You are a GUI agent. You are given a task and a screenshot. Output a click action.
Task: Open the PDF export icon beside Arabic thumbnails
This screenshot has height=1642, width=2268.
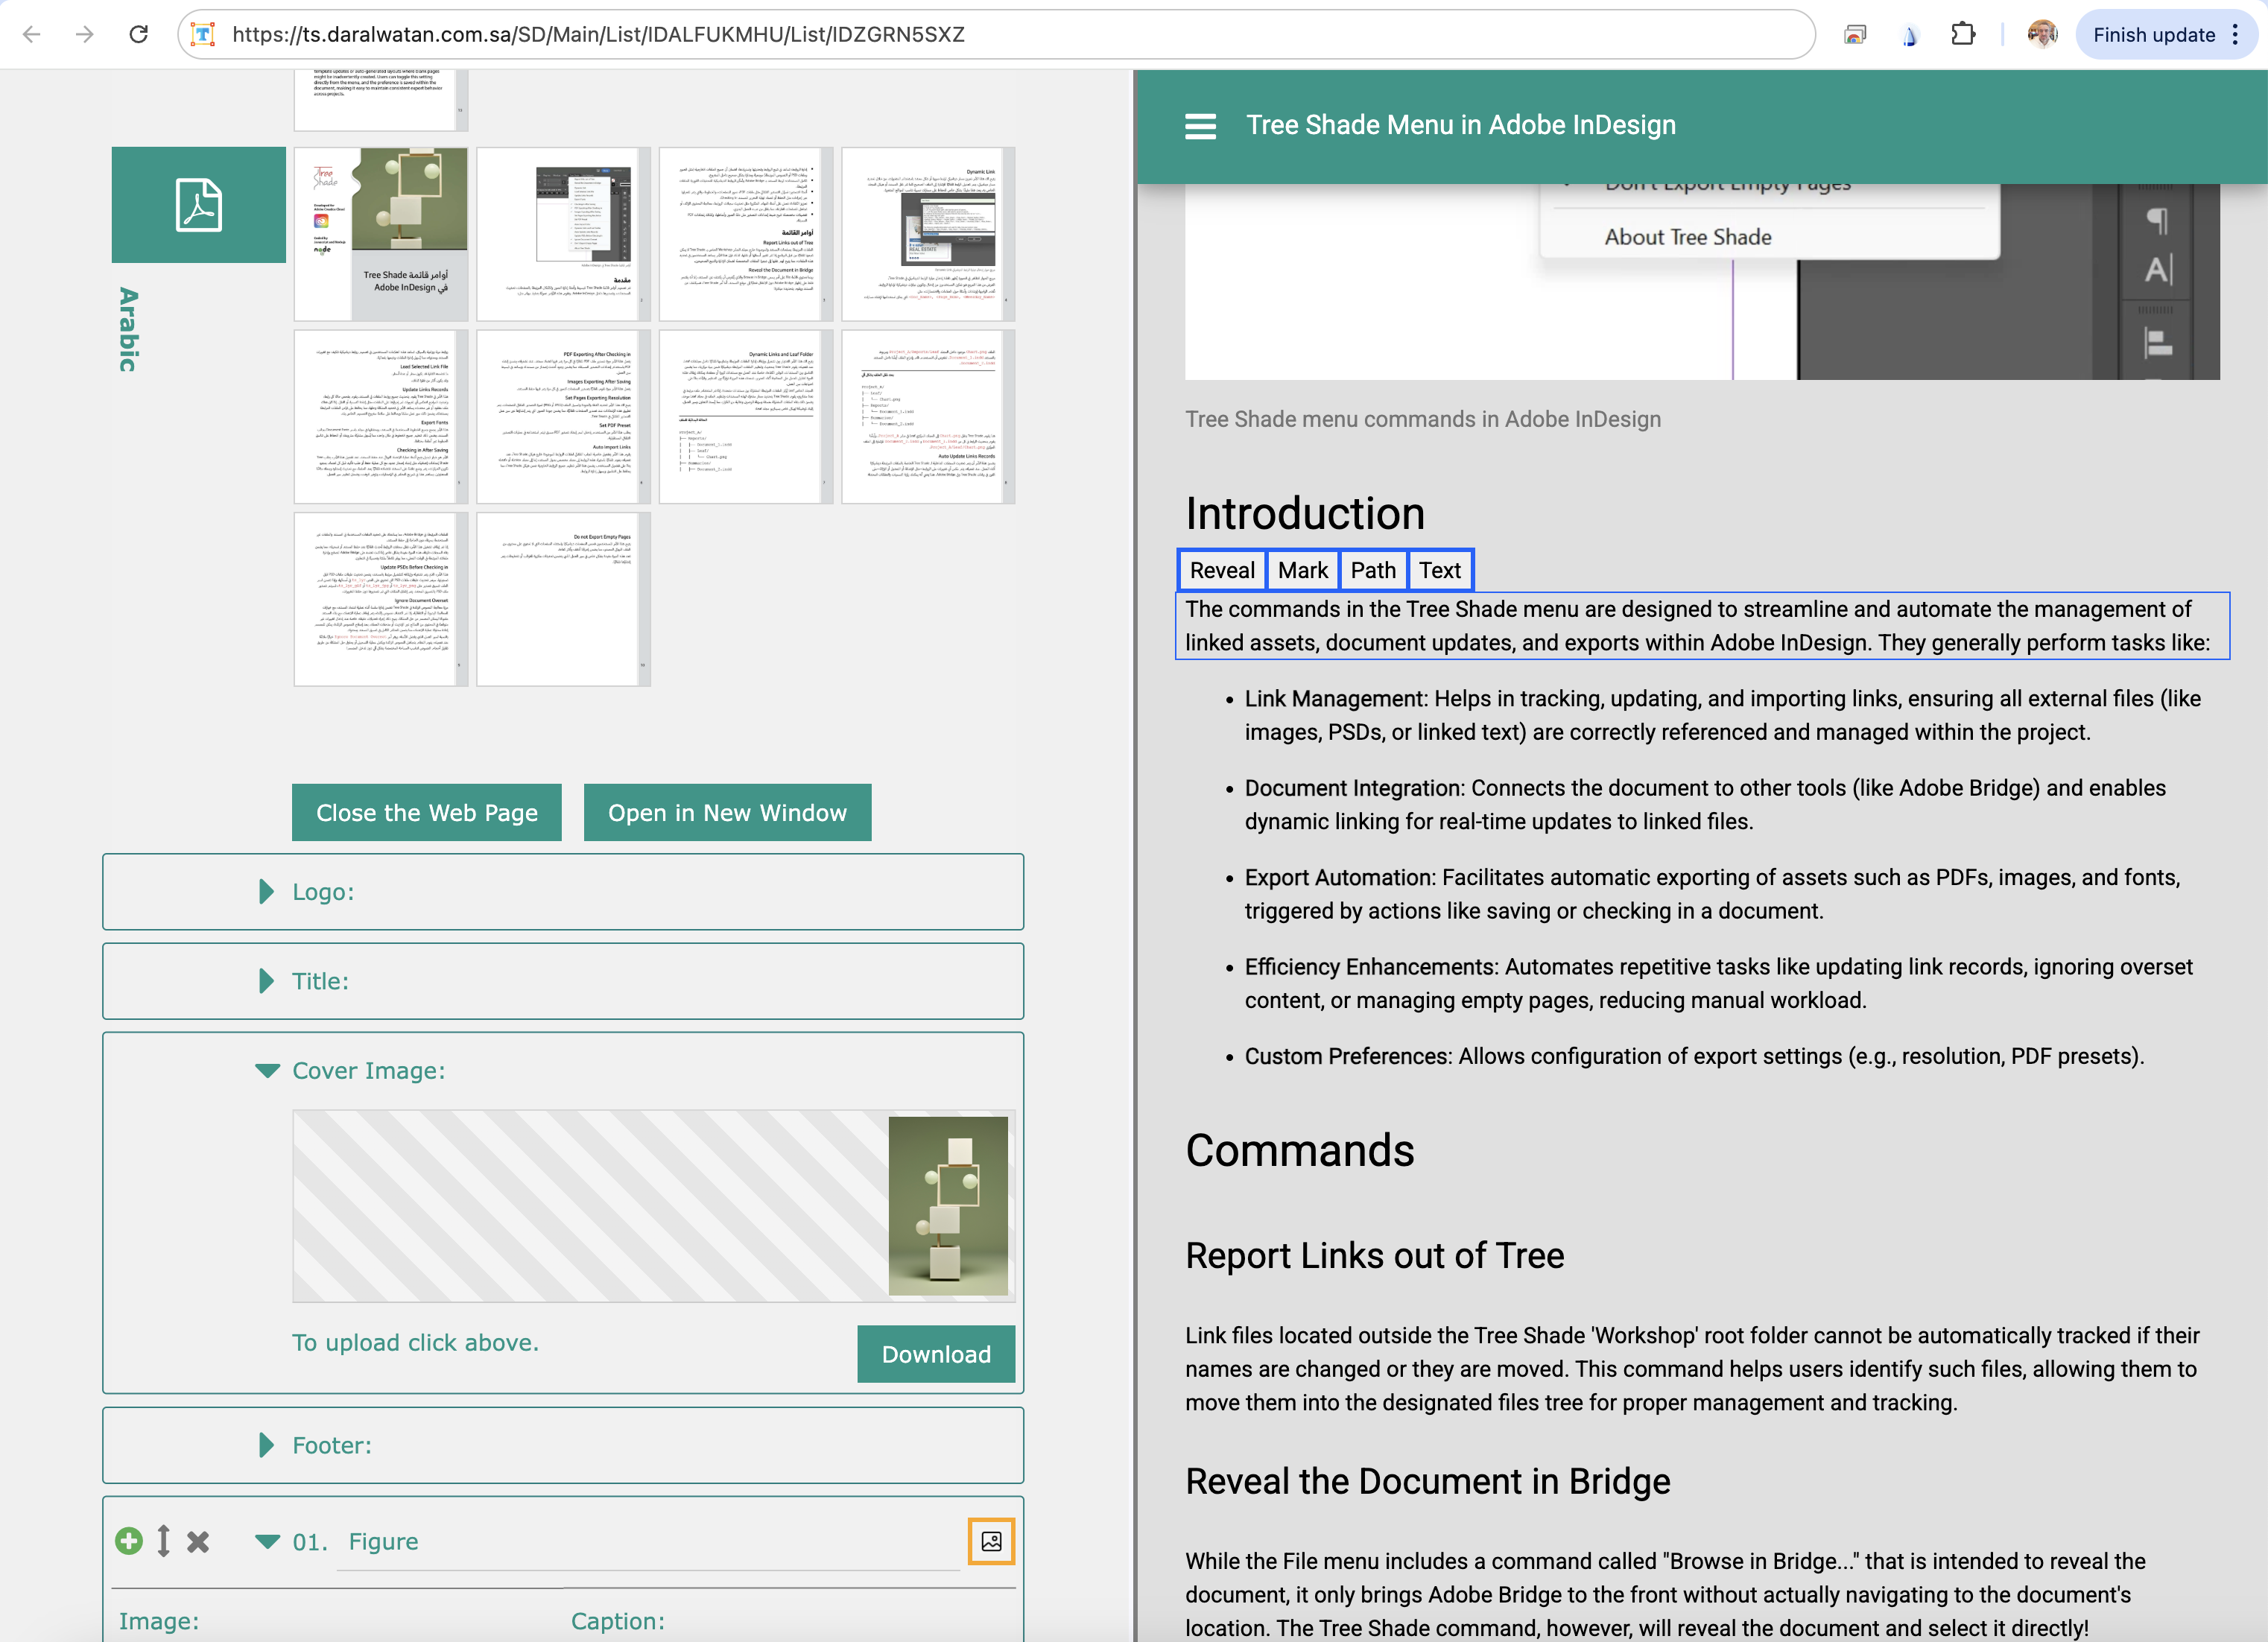click(x=198, y=204)
